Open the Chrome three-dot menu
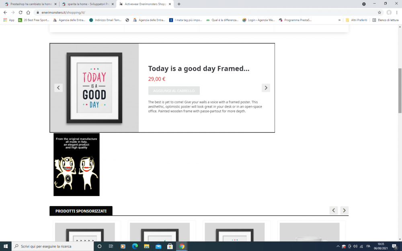The height and width of the screenshot is (251, 402). 397,12
